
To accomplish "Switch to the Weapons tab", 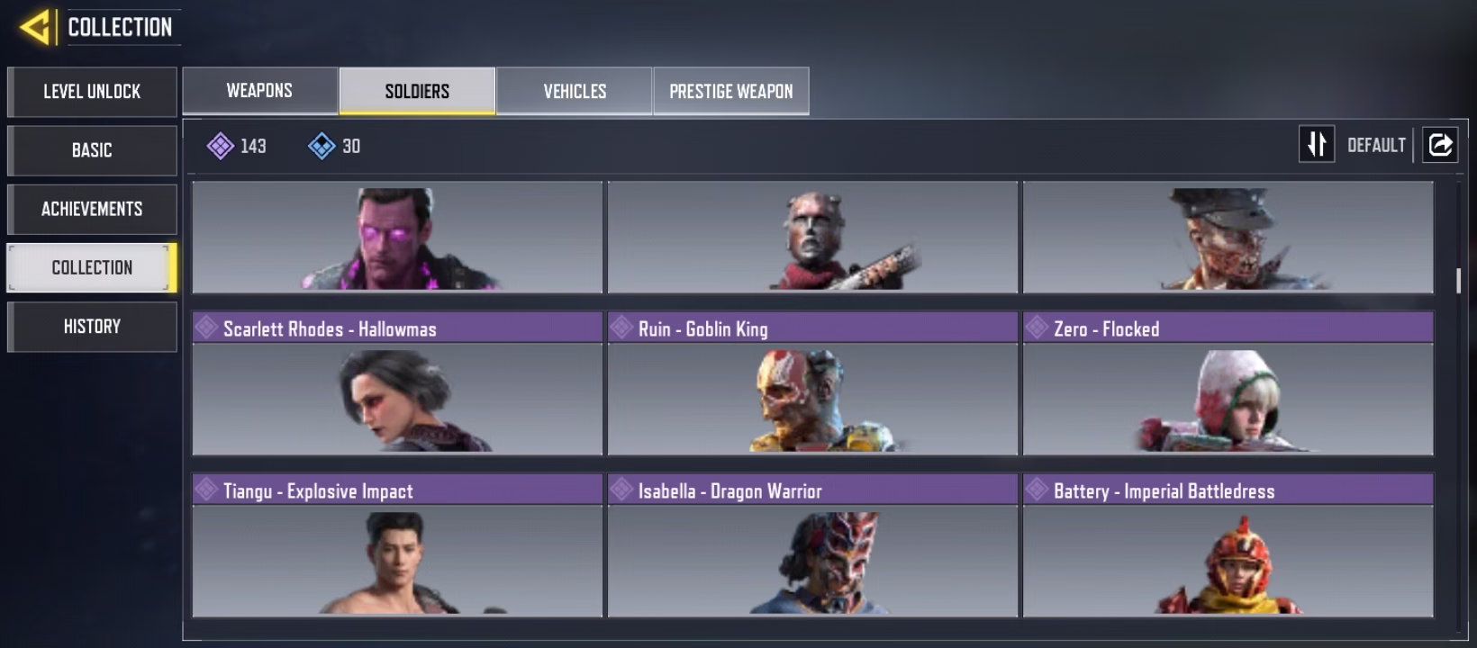I will pos(259,91).
